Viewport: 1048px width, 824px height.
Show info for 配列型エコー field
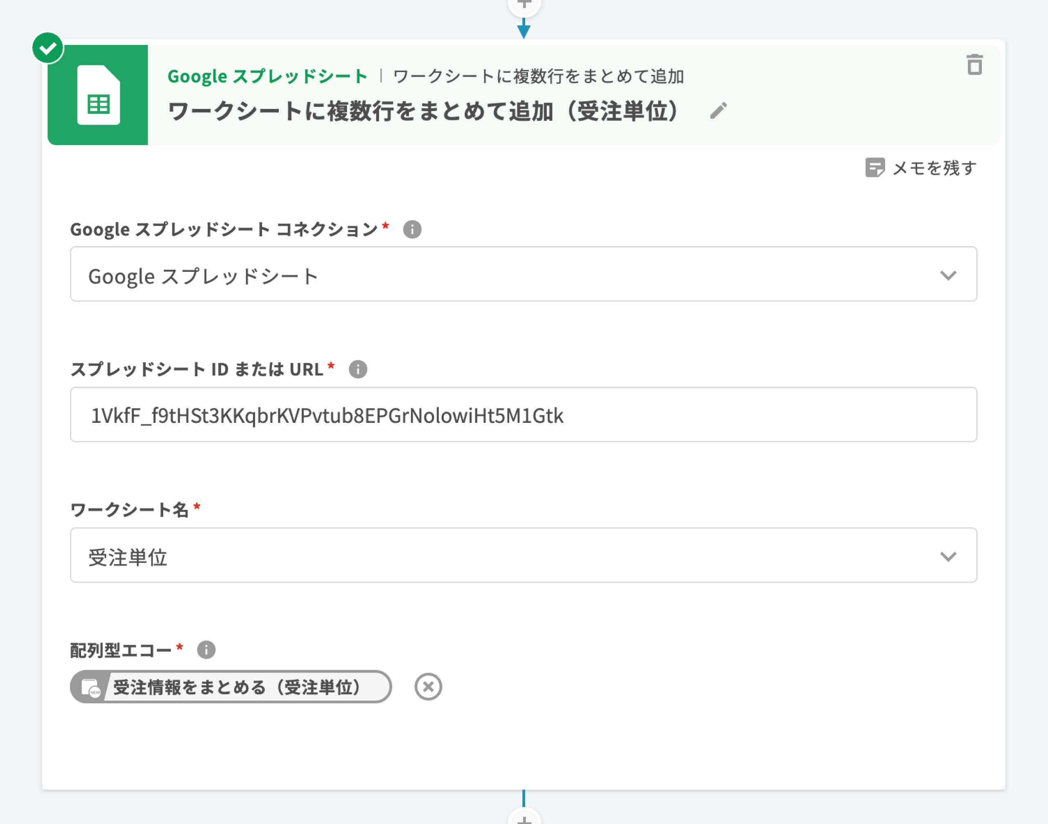[x=206, y=650]
